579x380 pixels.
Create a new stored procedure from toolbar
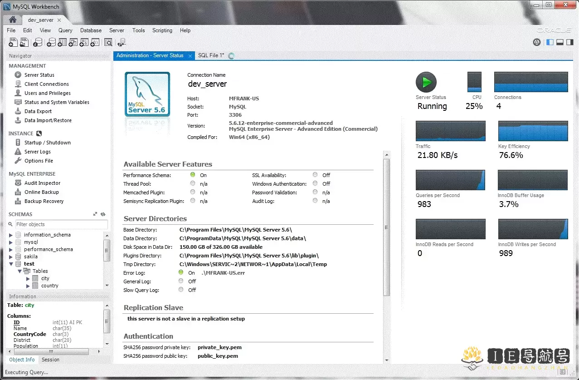point(84,42)
